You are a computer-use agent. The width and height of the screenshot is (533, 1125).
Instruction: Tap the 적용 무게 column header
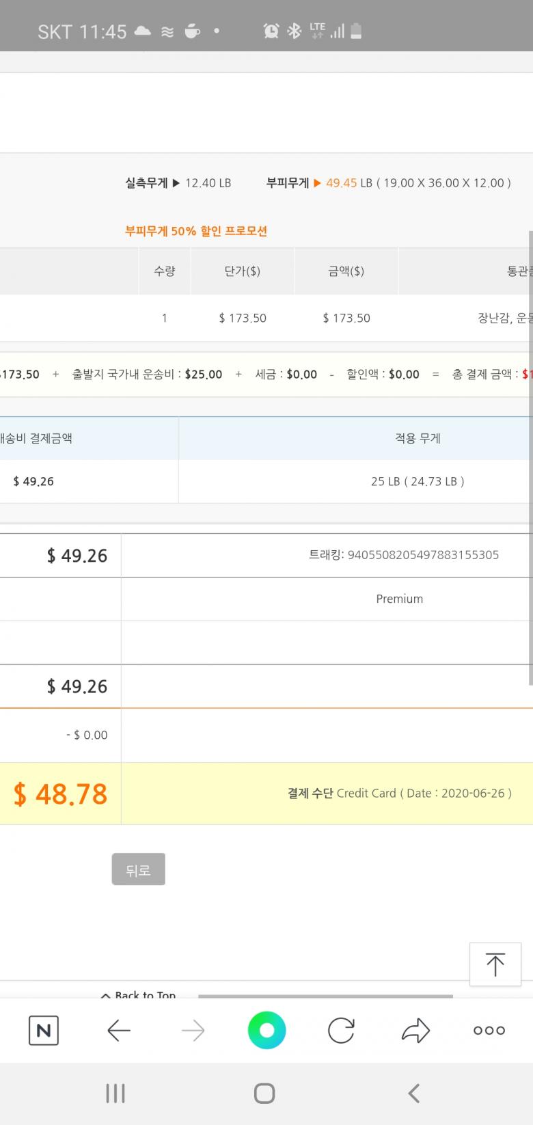click(x=418, y=438)
